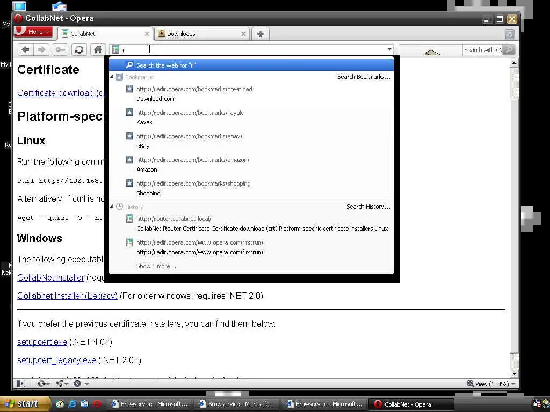
Task: Click the page scrollbar down arrow
Action: (514, 373)
